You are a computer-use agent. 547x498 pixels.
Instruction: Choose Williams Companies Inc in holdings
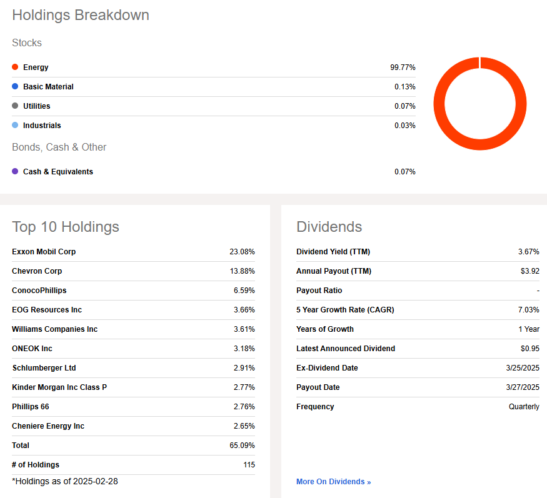(x=54, y=329)
